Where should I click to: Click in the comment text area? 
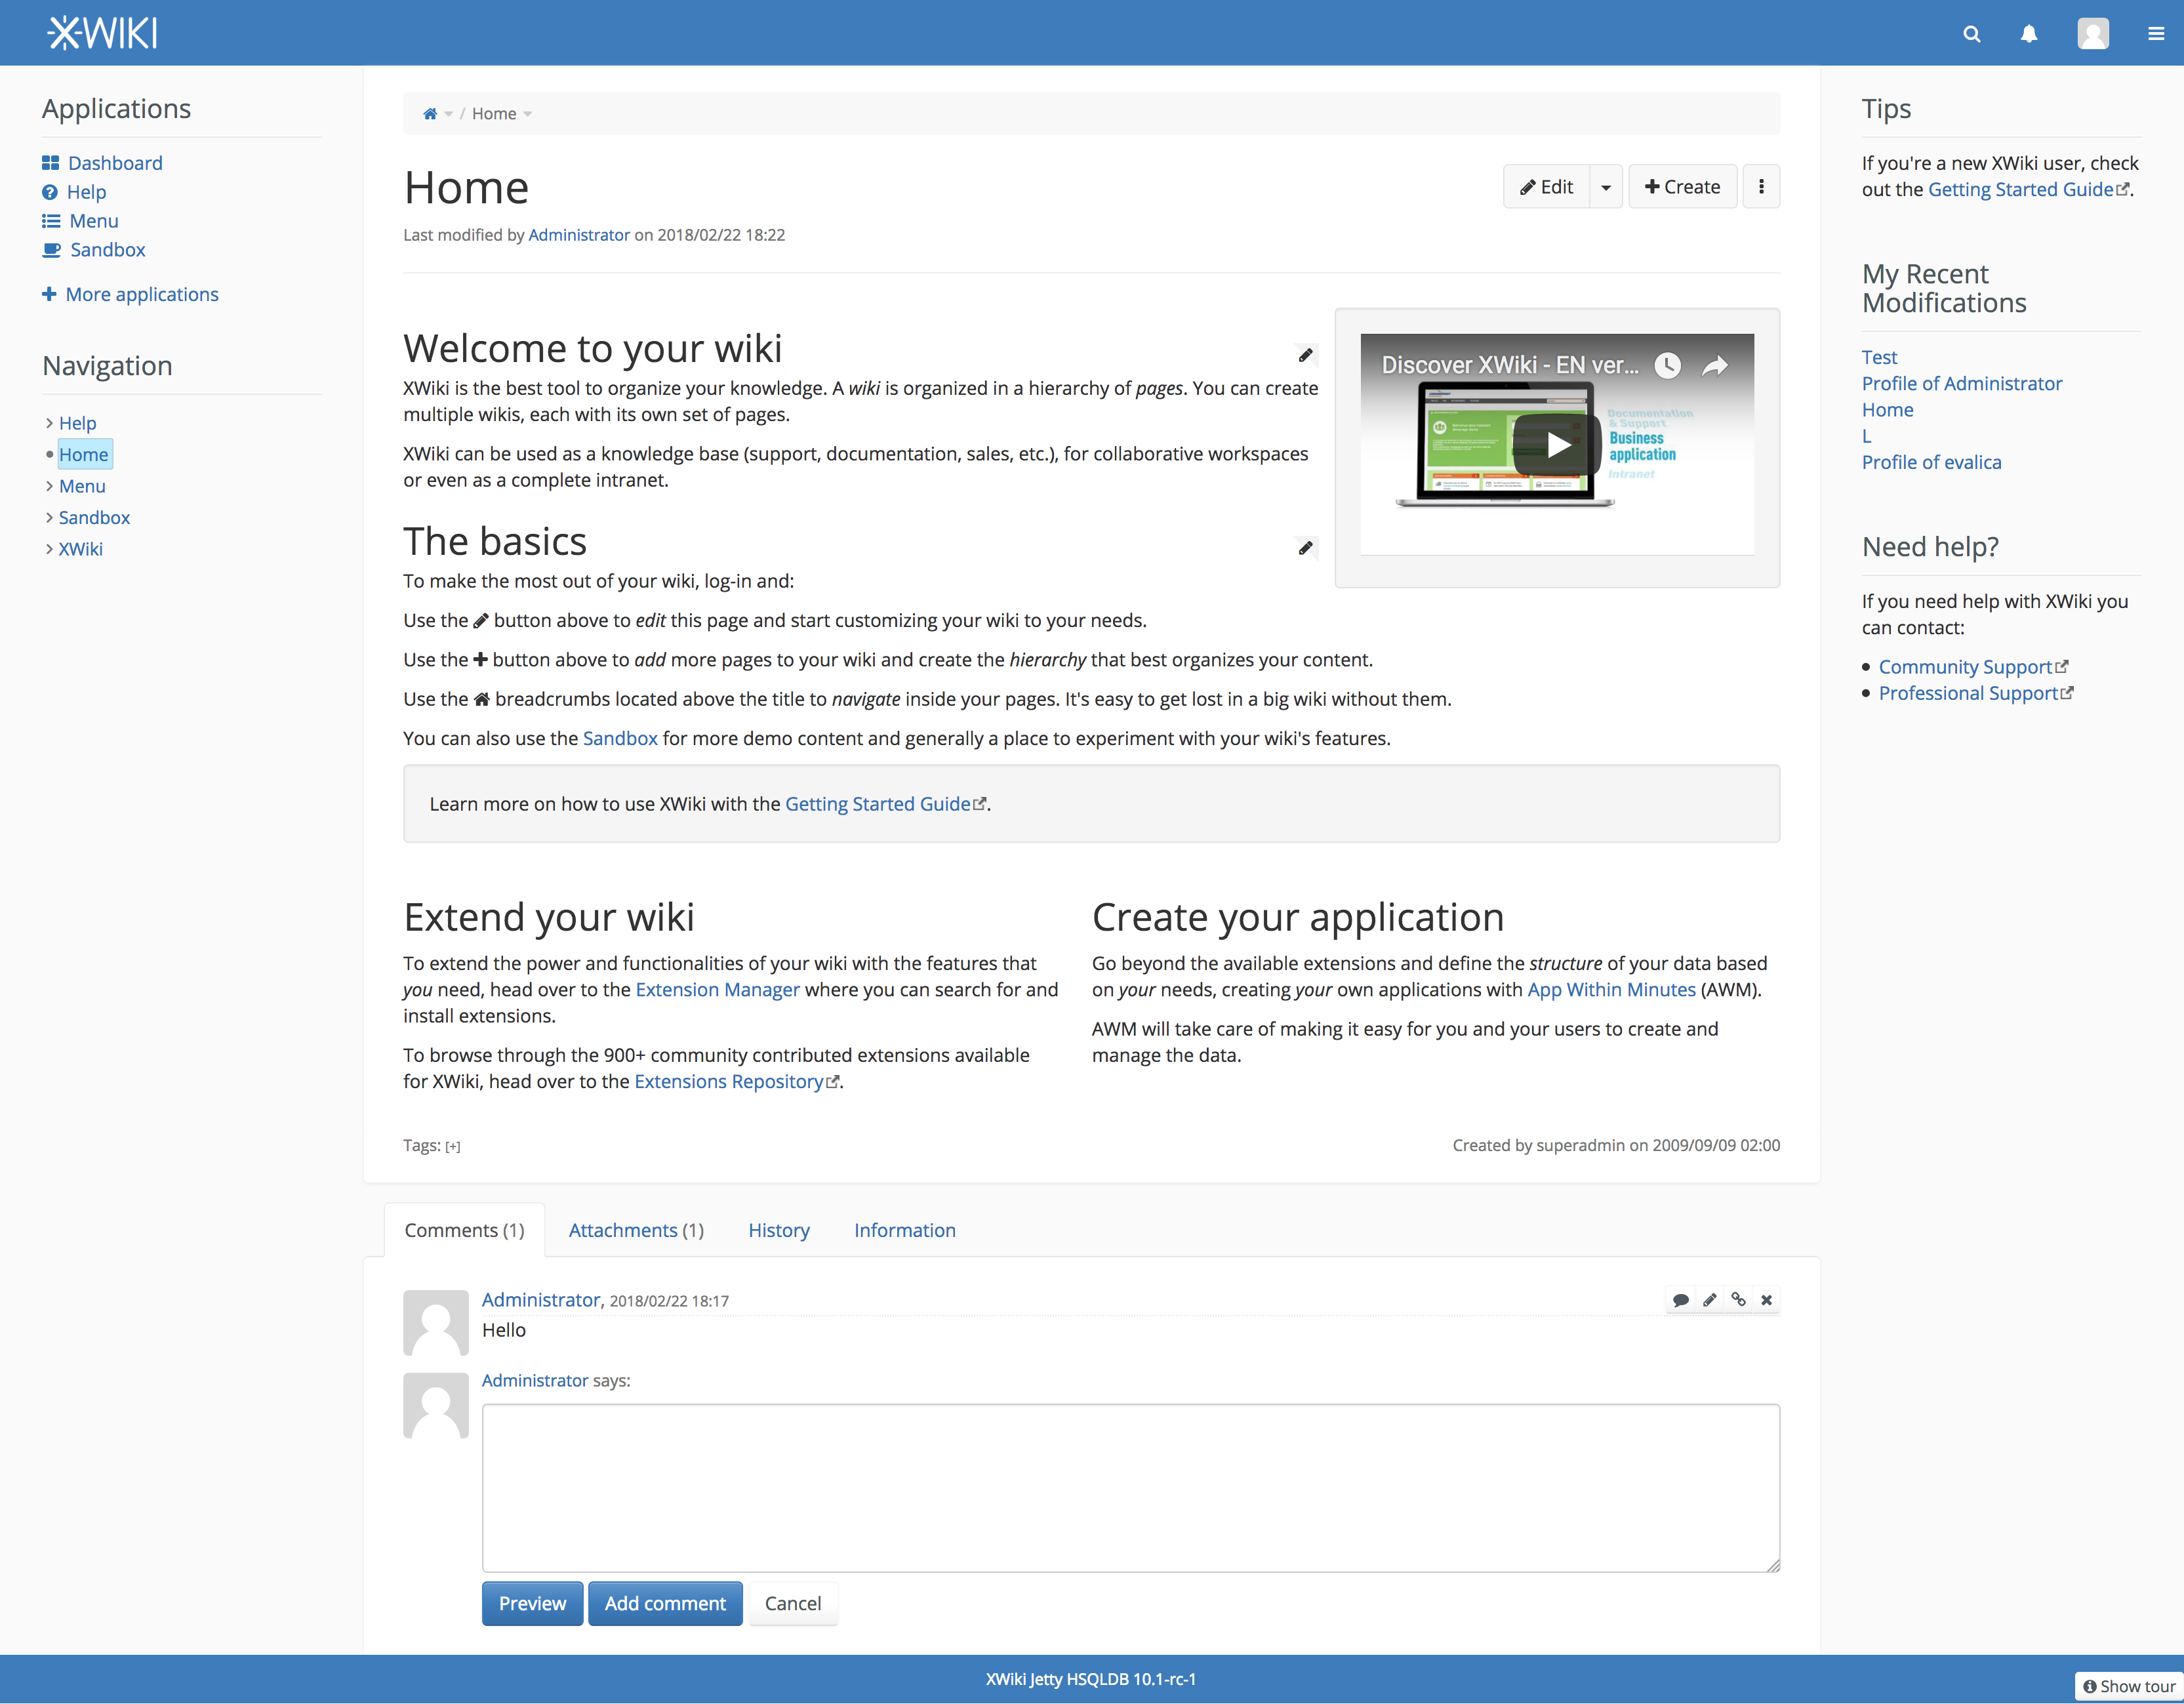click(x=1131, y=1488)
